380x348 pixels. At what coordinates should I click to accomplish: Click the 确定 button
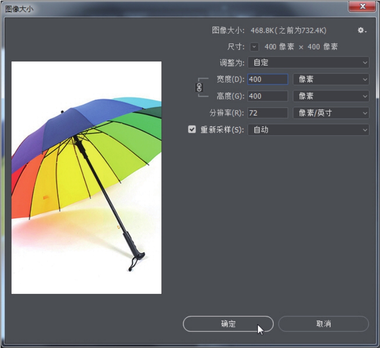[228, 324]
